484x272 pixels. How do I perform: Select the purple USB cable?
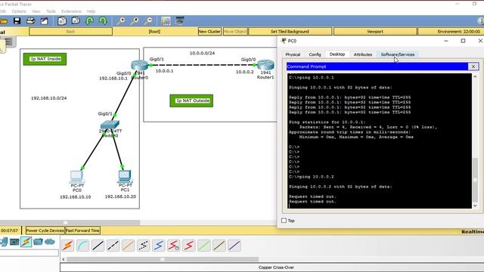click(234, 246)
